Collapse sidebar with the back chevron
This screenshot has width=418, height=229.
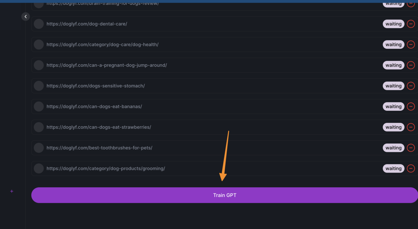[26, 17]
